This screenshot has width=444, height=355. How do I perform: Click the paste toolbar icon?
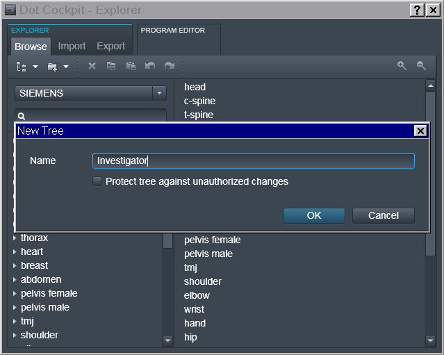click(x=131, y=66)
